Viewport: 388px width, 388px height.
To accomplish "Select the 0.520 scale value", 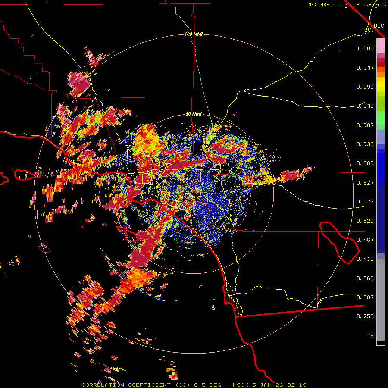I will click(365, 221).
